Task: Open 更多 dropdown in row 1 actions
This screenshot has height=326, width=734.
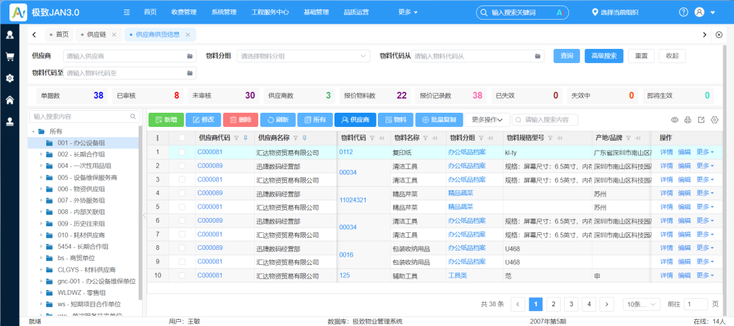Action: (x=705, y=152)
